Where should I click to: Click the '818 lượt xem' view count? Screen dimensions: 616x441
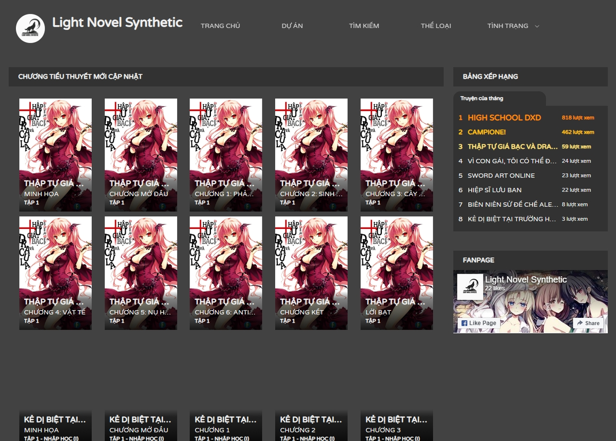(578, 118)
